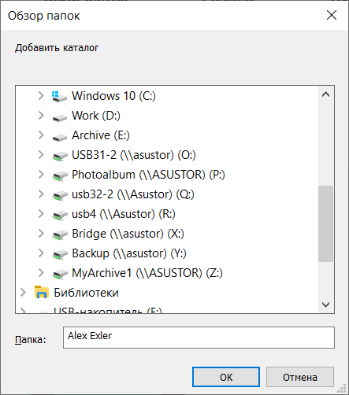Click the scrollbar down arrow

coord(325,305)
